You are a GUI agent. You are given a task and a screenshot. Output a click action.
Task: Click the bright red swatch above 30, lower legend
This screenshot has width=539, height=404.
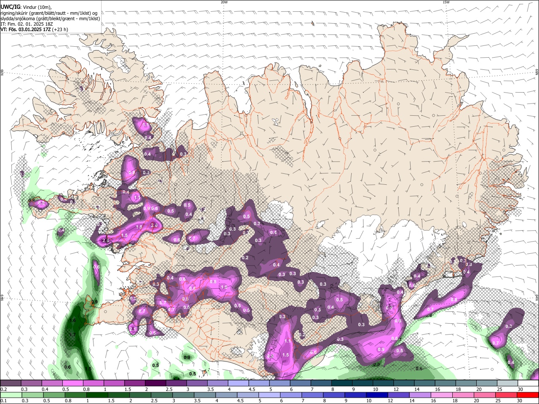point(528,395)
